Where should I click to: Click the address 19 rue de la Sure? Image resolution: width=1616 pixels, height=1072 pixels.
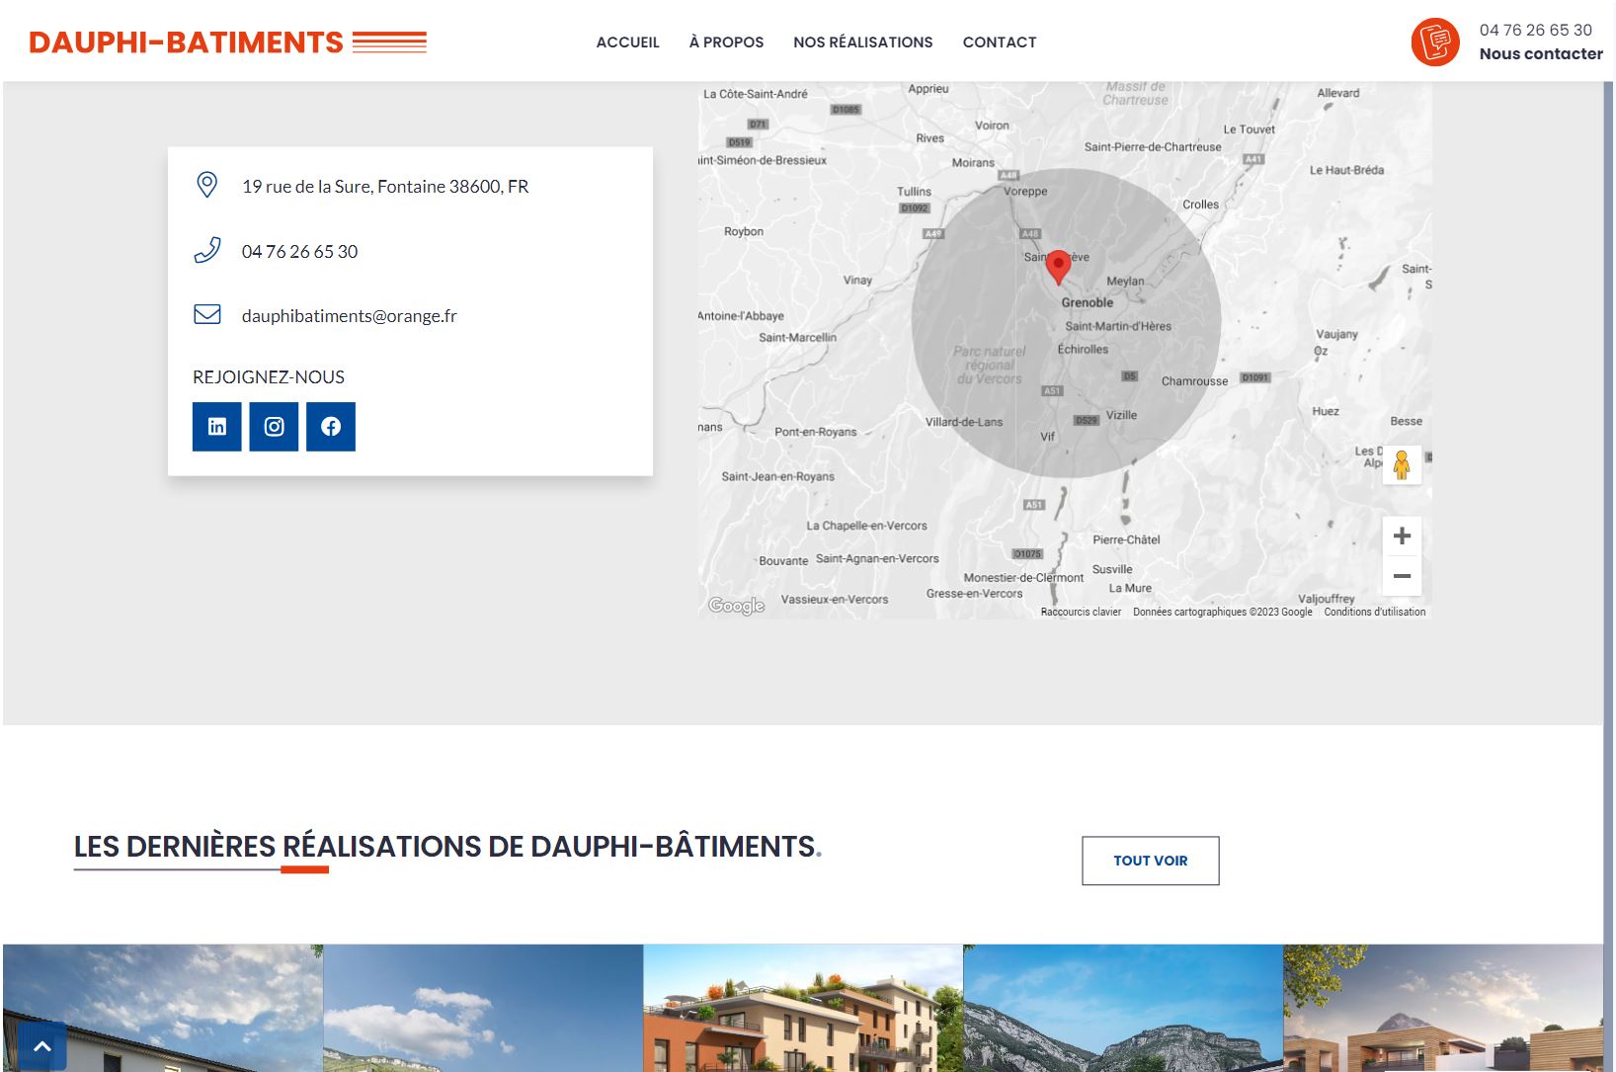[x=385, y=186]
